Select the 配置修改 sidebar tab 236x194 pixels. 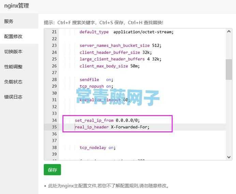pyautogui.click(x=19, y=36)
